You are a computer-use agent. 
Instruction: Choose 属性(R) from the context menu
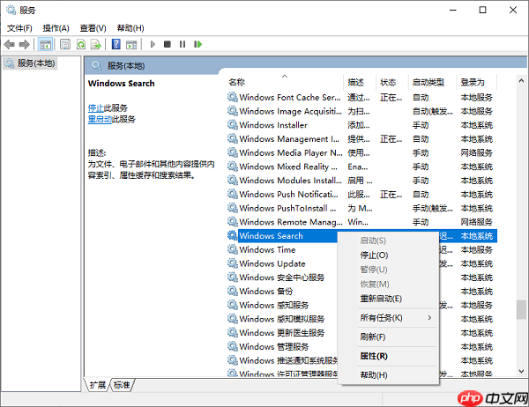(x=374, y=356)
